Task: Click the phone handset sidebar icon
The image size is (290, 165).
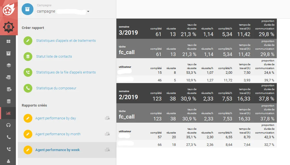Action: click(8, 137)
